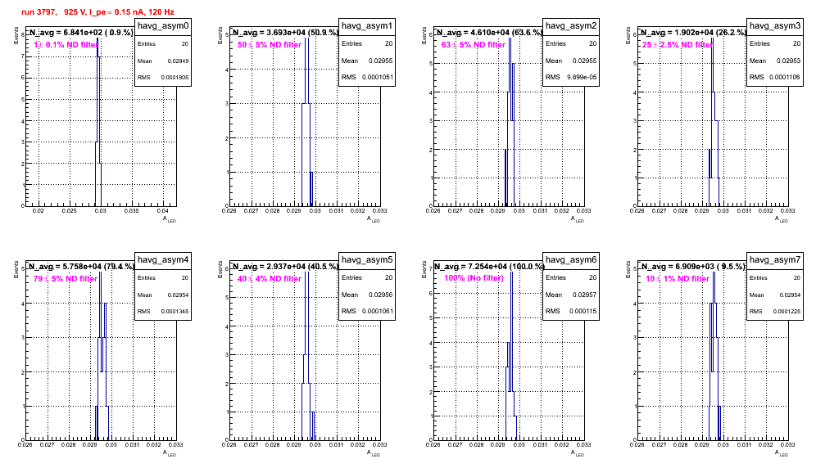Select the havg_asym7 stats box title

click(x=775, y=260)
